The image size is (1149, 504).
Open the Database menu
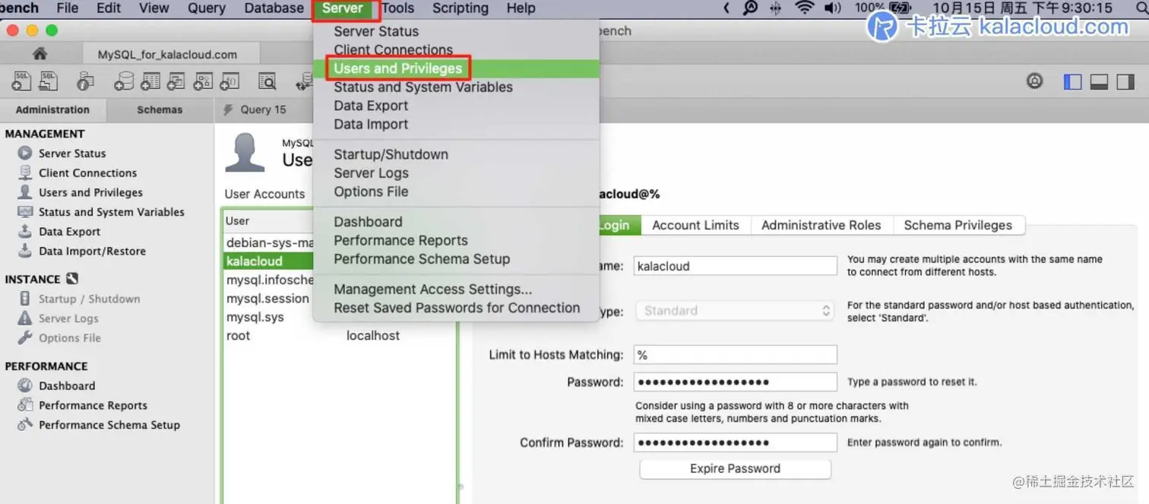coord(274,8)
